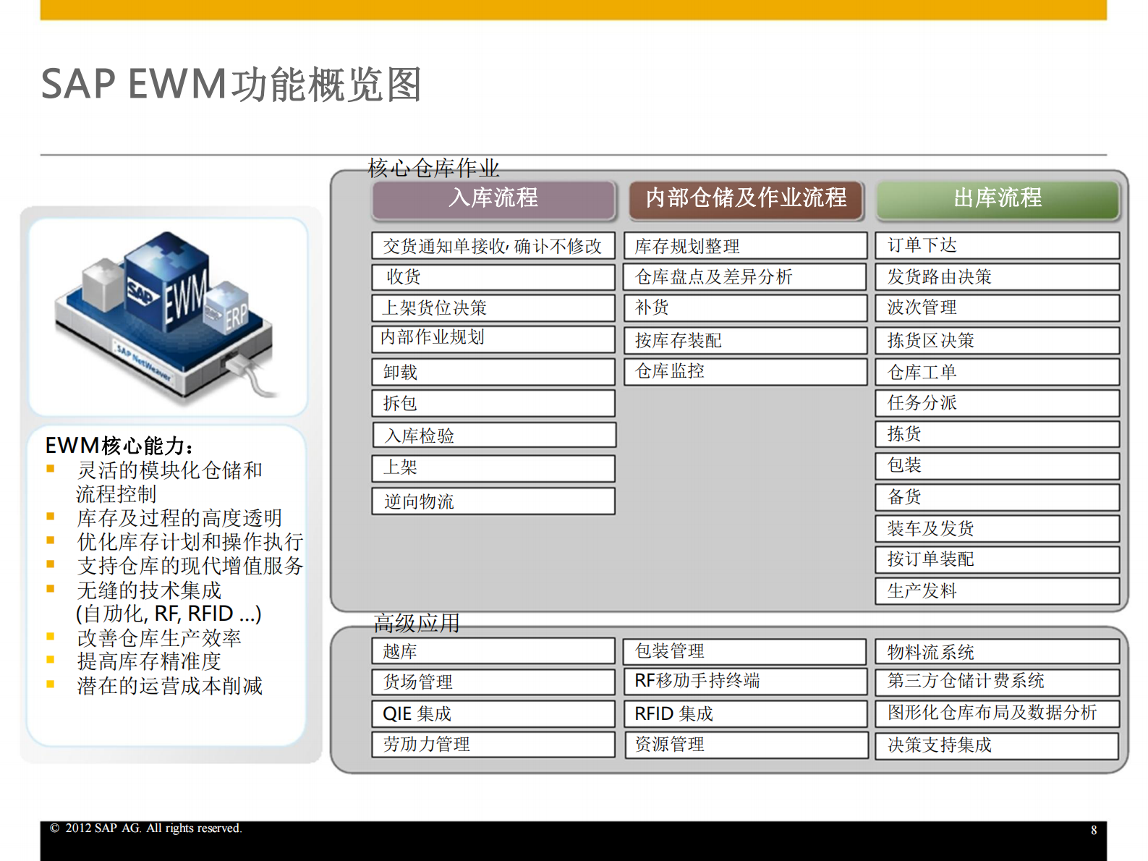The image size is (1148, 861).
Task: Click the 仓库盘点及差异分析 box
Action: click(745, 277)
